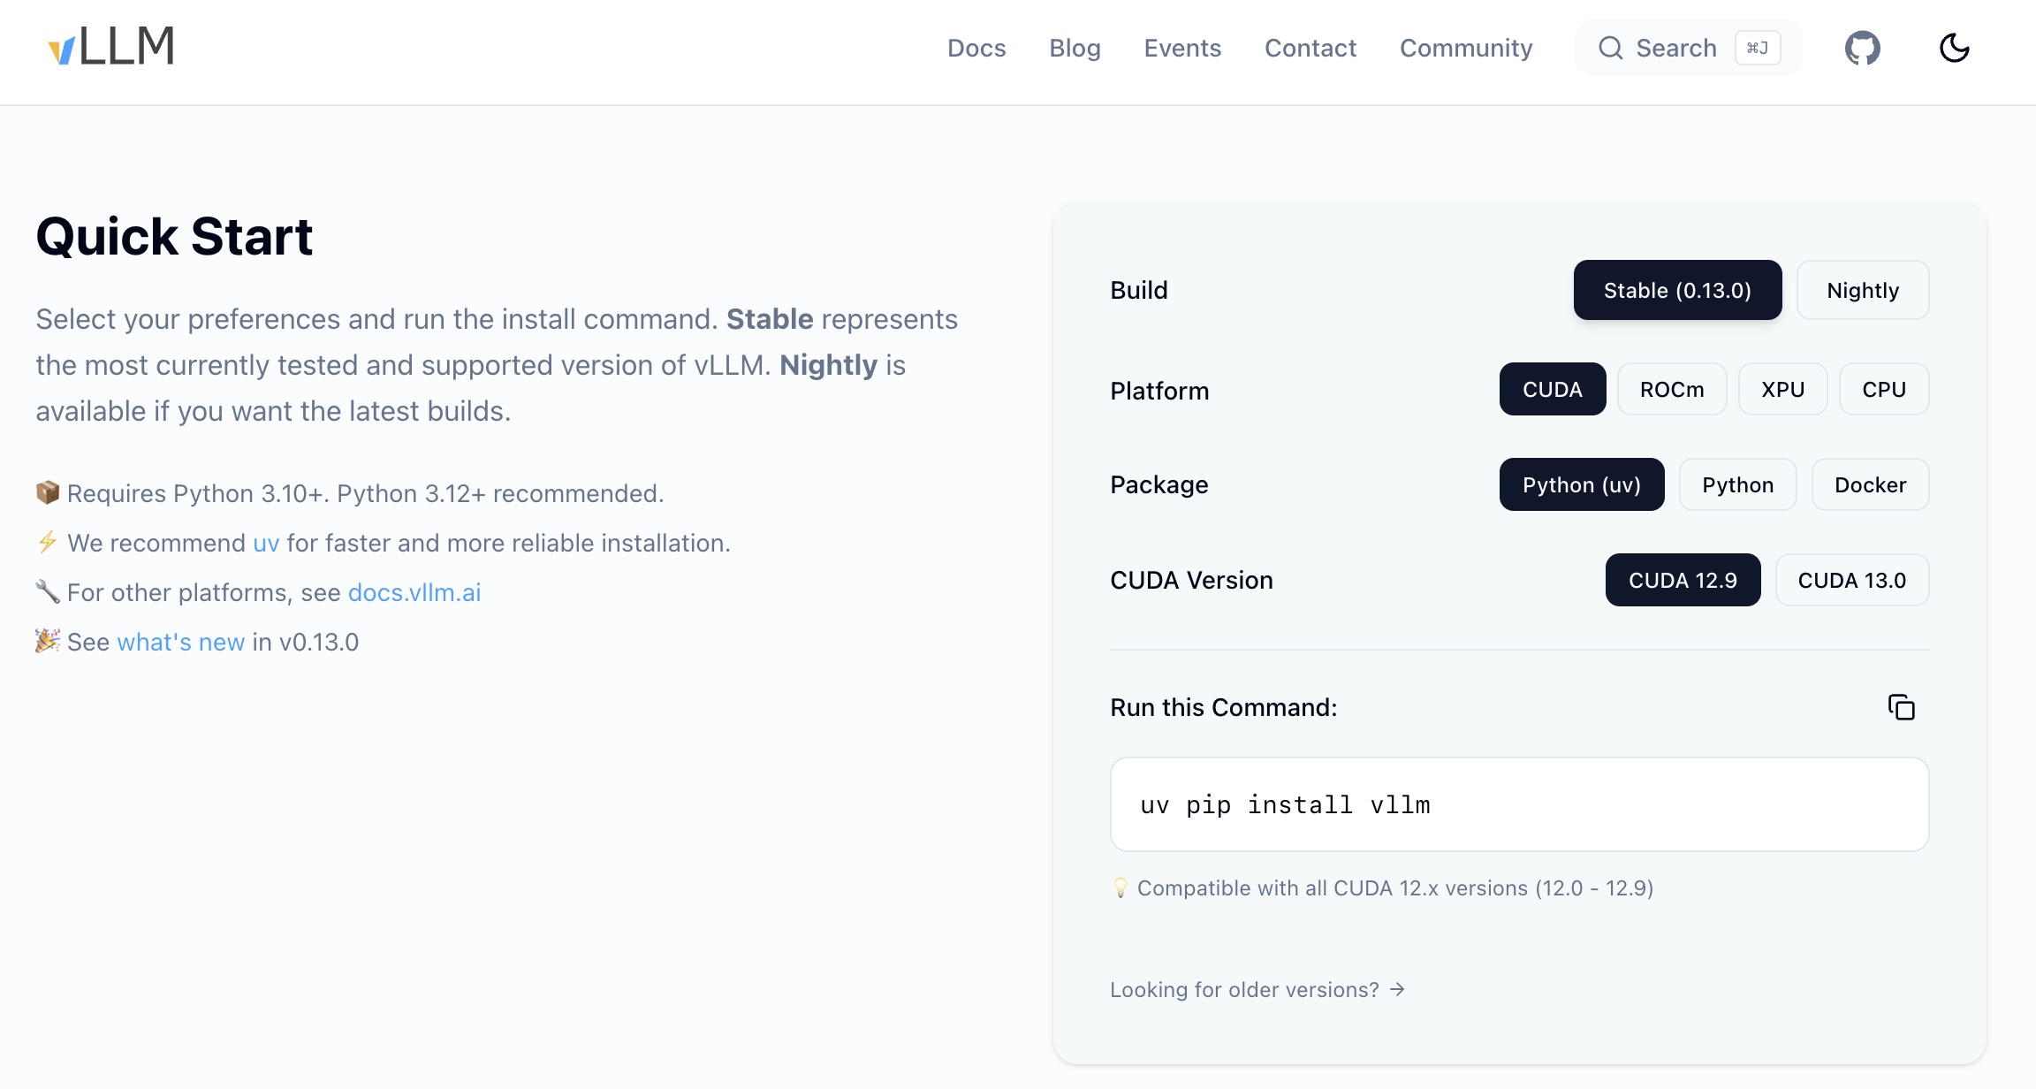Navigate to the Community page
Viewport: 2036px width, 1089px height.
1466,48
